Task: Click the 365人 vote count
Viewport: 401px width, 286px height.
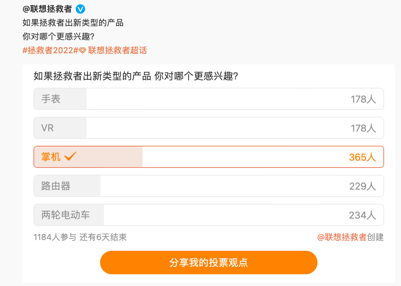Action: (x=362, y=157)
